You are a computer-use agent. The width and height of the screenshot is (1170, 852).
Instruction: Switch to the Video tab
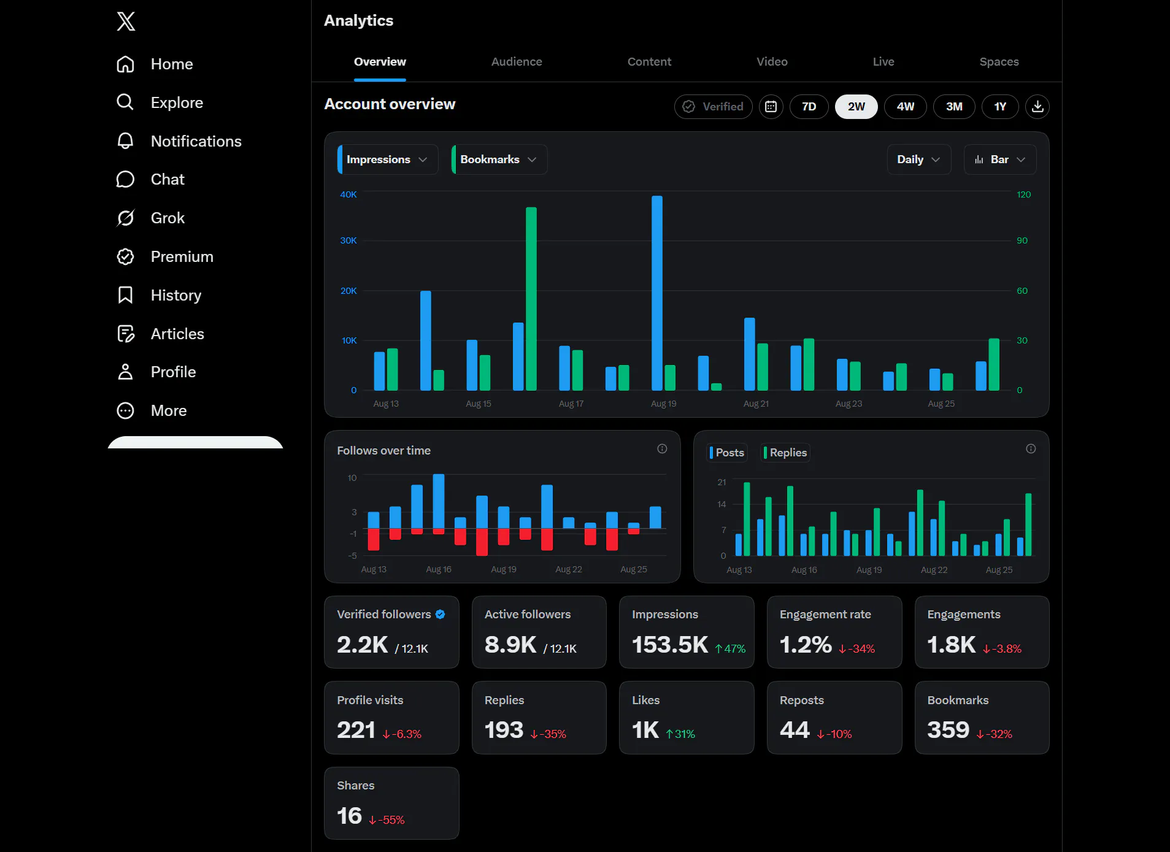pyautogui.click(x=772, y=61)
